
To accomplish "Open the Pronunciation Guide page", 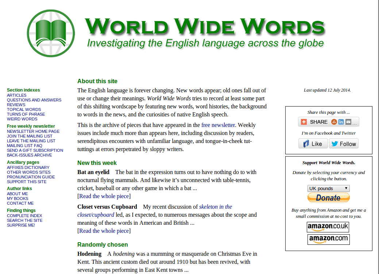I will (31, 177).
